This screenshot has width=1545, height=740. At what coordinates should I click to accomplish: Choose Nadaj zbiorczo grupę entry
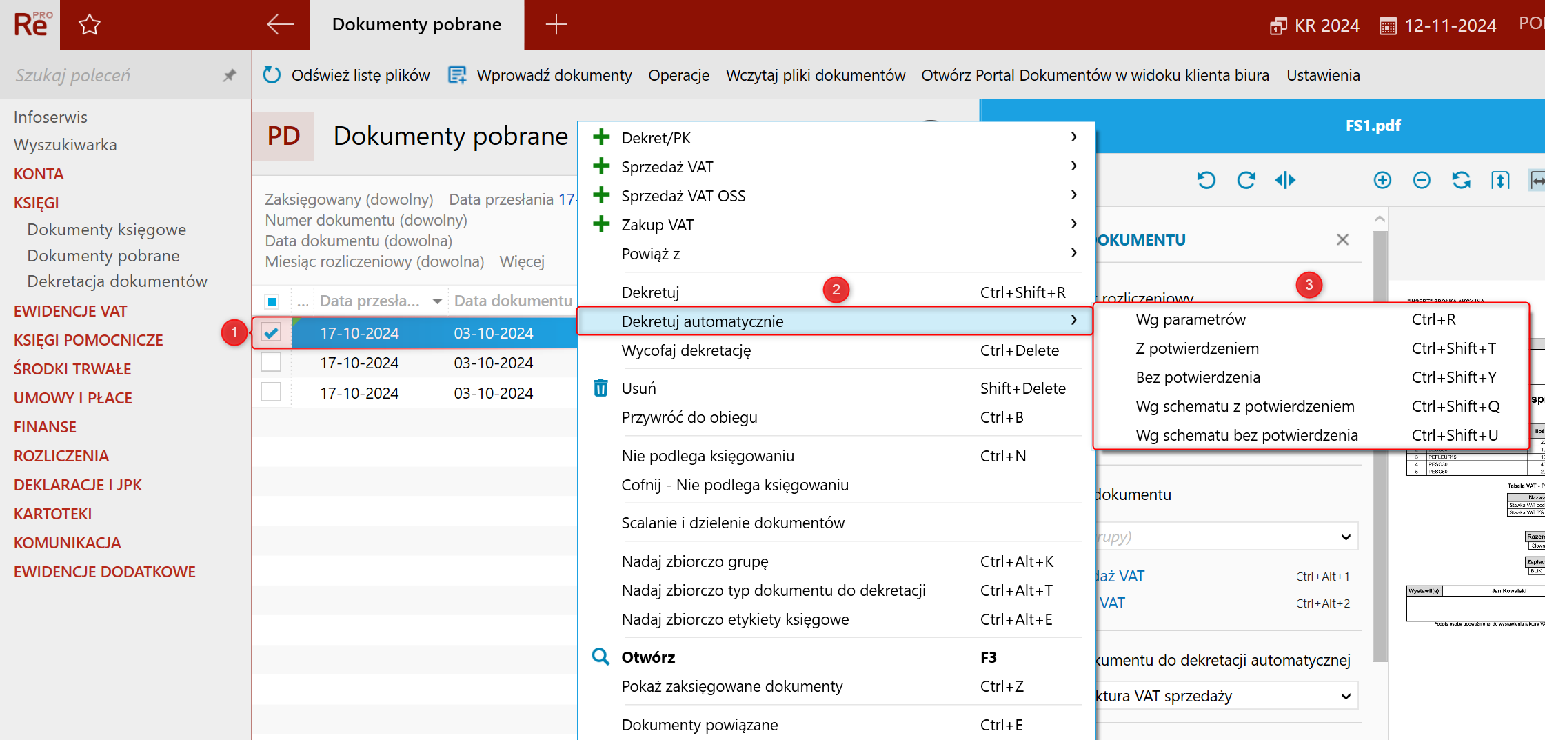[836, 561]
